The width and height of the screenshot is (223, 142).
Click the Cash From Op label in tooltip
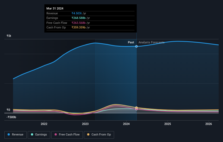point(56,28)
